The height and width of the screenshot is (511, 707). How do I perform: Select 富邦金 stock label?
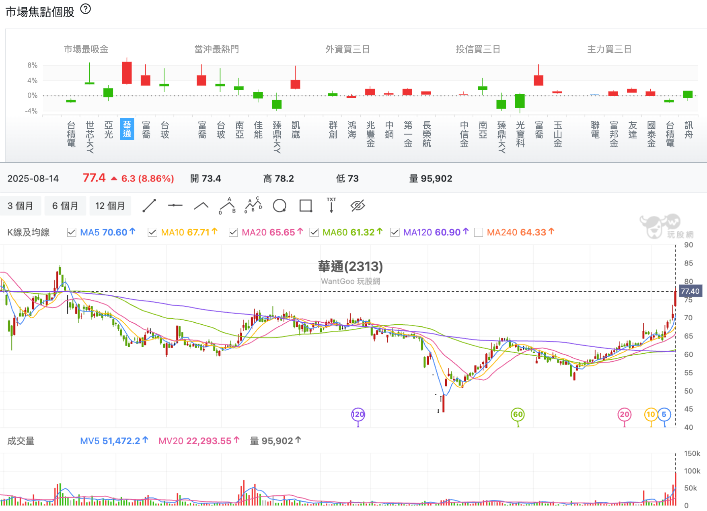[x=614, y=134]
